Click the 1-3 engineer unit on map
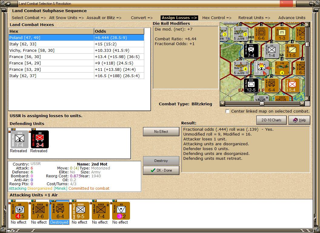 coord(282,33)
